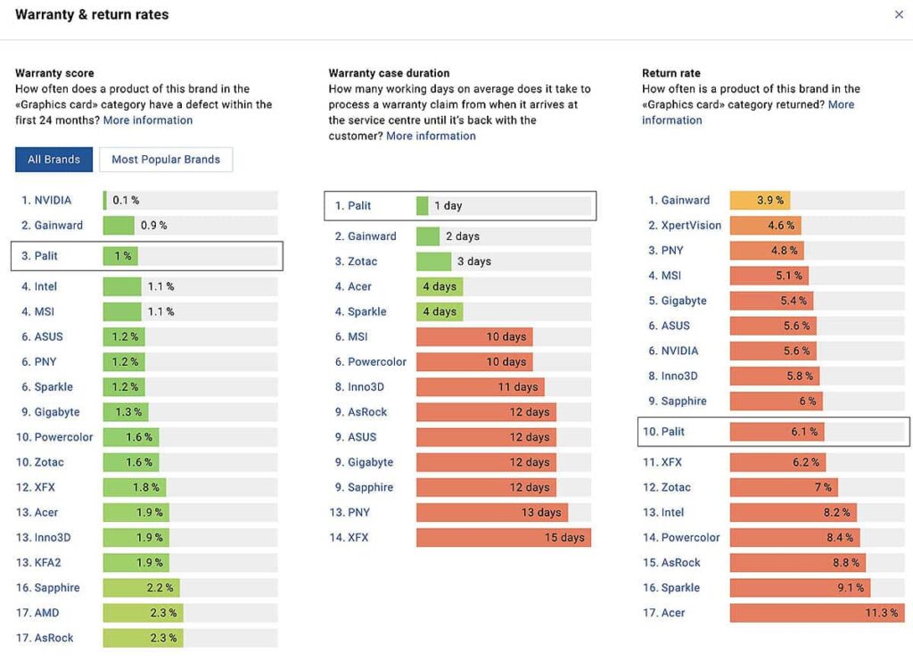Click AsRock in Warranty score list

[x=53, y=638]
